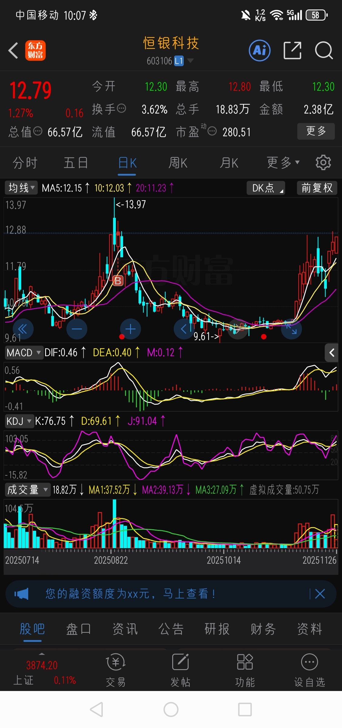This screenshot has height=728, width=342.
Task: Open chart settings gear icon
Action: [x=323, y=163]
